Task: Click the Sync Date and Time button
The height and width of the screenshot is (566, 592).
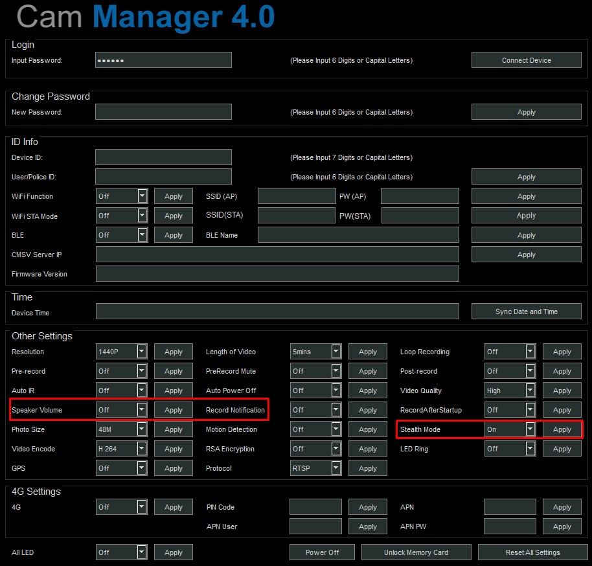Action: (526, 311)
